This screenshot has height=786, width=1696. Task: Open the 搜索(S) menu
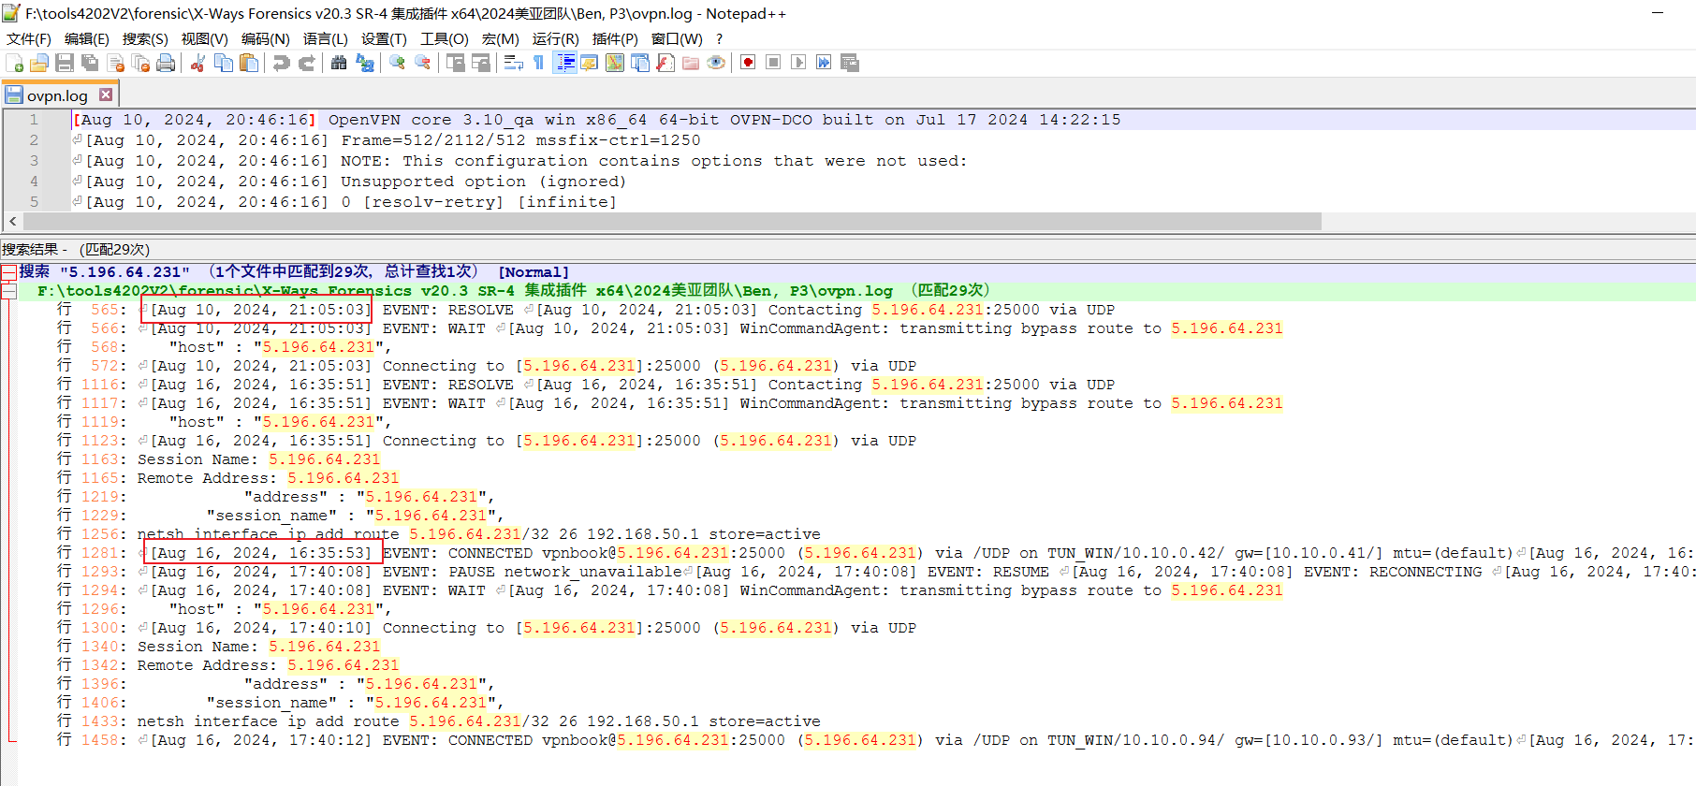(145, 38)
